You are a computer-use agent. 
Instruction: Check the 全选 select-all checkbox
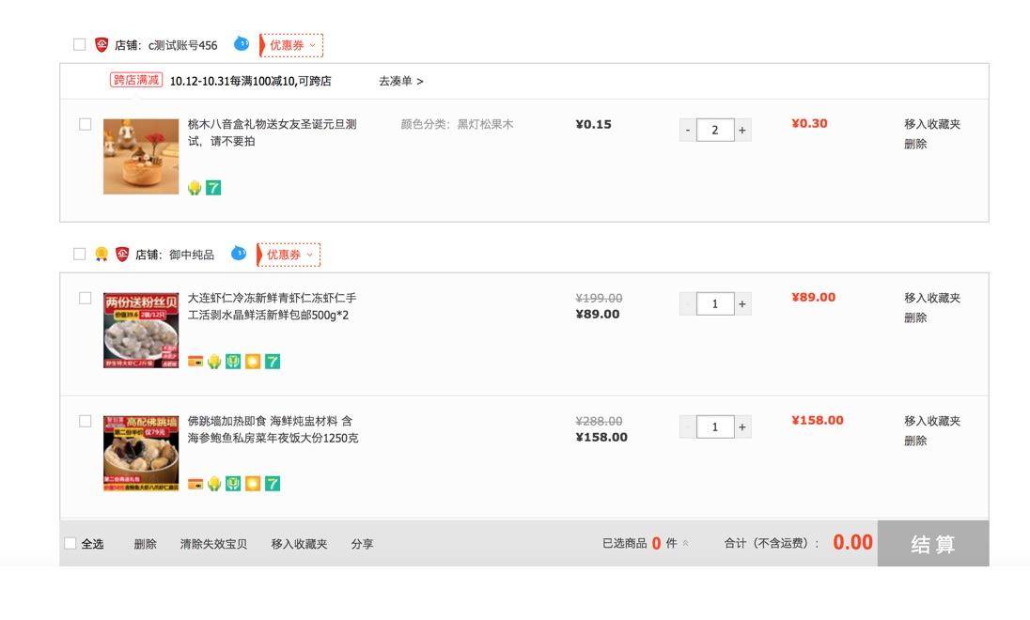click(70, 543)
